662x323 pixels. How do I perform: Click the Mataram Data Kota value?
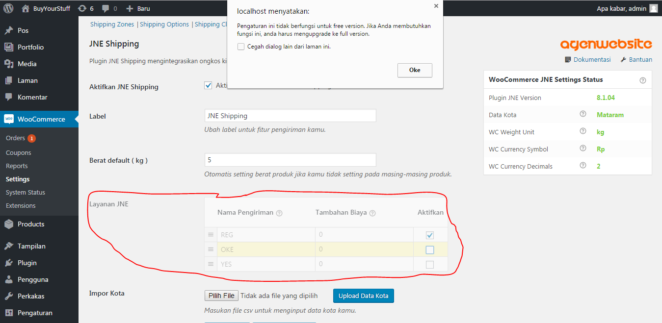pyautogui.click(x=610, y=115)
